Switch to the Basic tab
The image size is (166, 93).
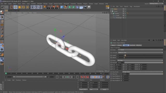click(113, 45)
